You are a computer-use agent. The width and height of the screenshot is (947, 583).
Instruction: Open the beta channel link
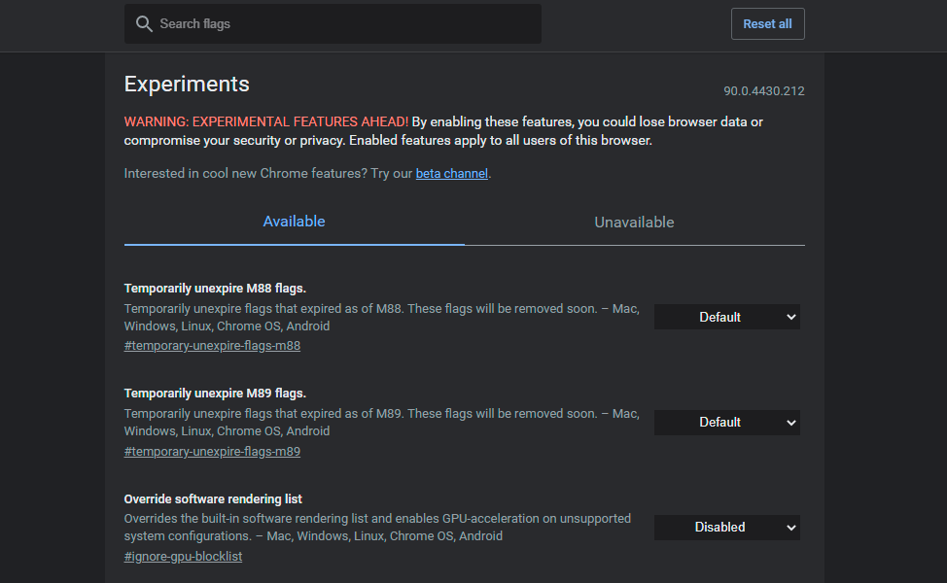click(452, 174)
